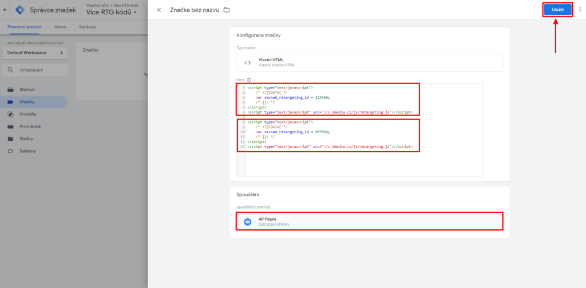Click the Složky folder icon
This screenshot has height=288, width=586.
click(10, 139)
